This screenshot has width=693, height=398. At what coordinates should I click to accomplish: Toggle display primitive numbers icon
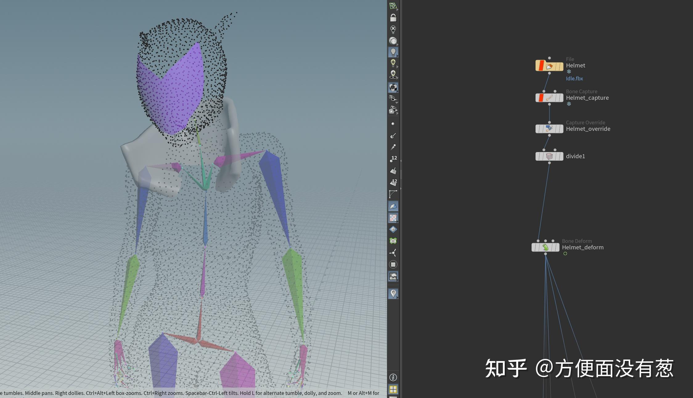tap(393, 182)
